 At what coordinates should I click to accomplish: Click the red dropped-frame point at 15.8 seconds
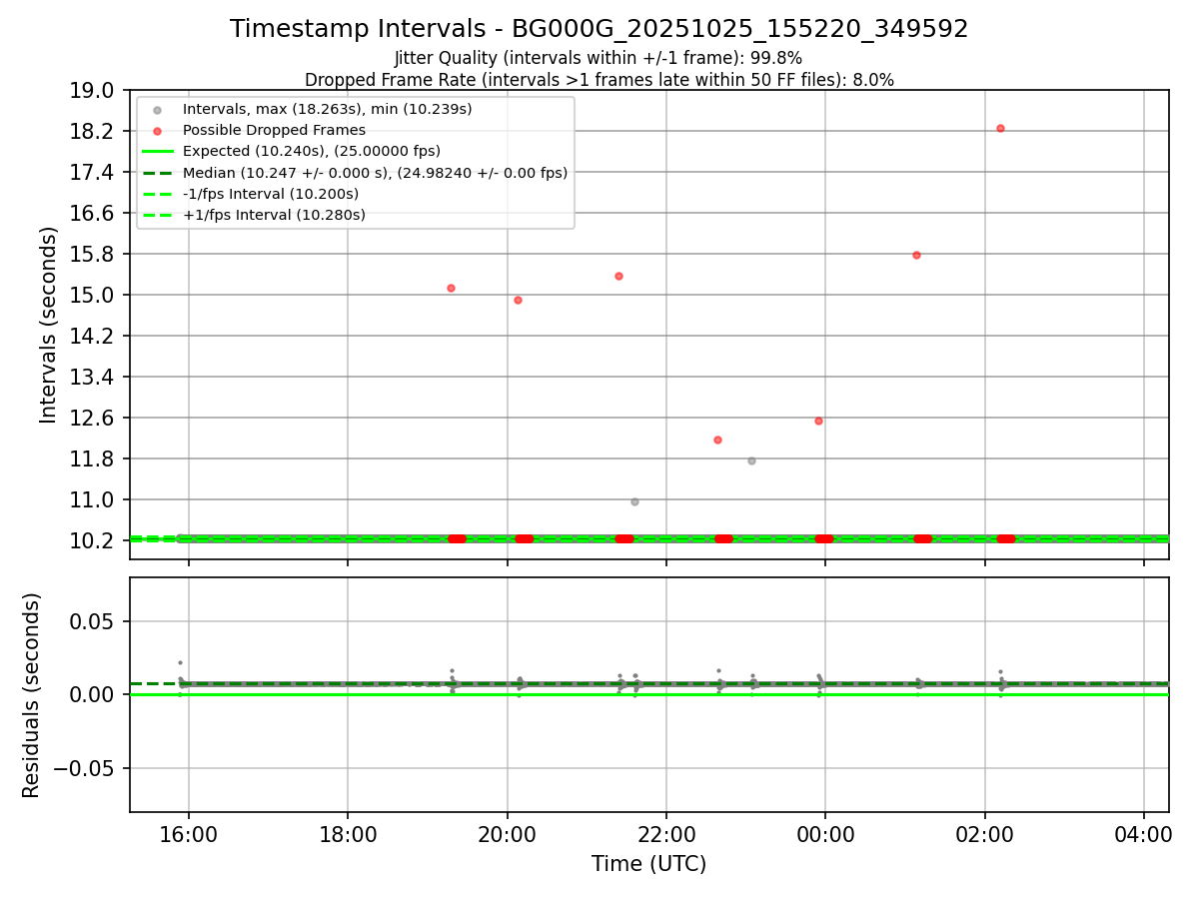tap(916, 255)
